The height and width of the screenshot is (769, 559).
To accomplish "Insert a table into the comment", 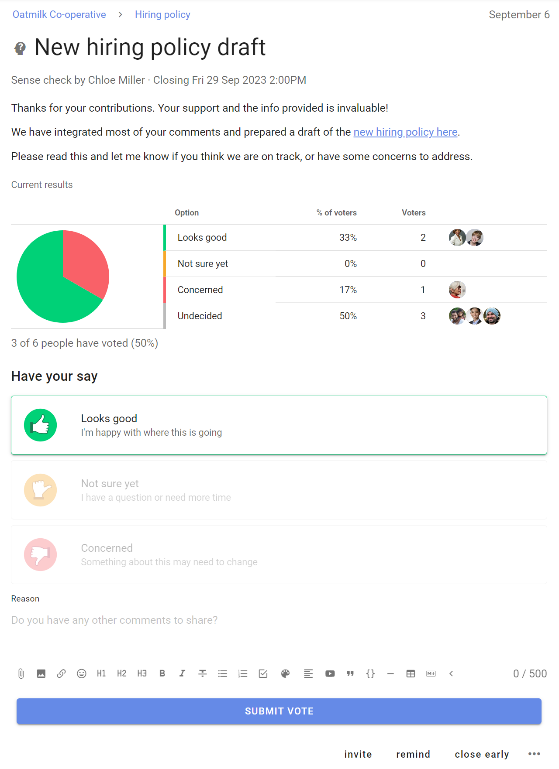I will click(411, 673).
